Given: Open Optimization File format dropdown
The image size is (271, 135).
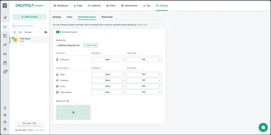Looking at the screenshot, I should click(144, 92).
